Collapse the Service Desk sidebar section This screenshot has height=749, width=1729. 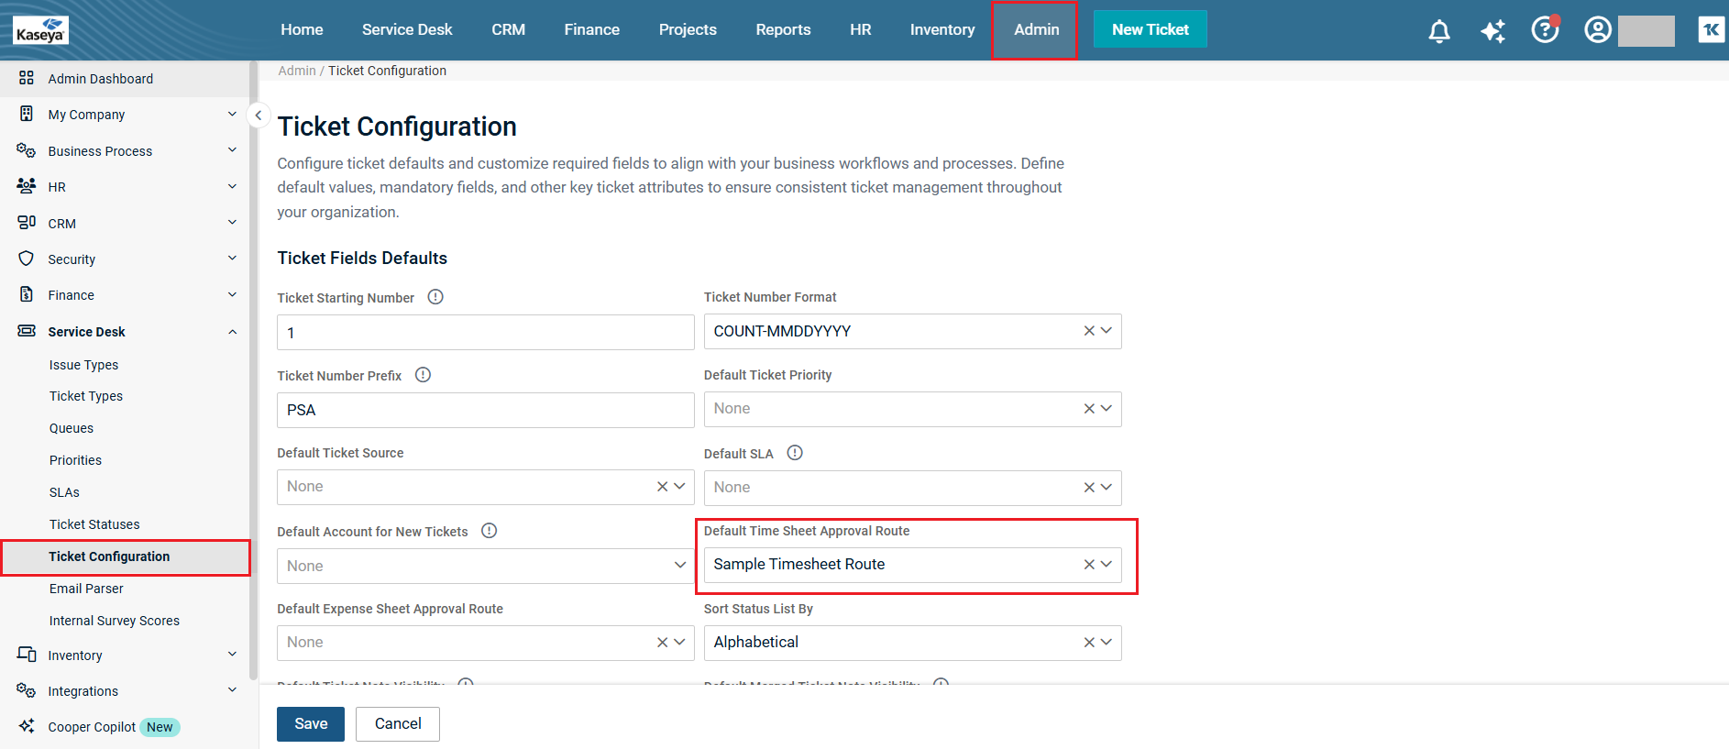tap(232, 332)
